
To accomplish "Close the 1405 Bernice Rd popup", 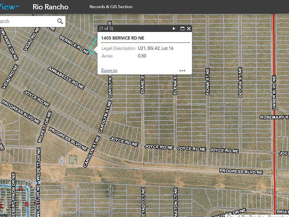I will point(189,29).
